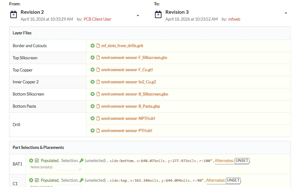Screen dimensions: 300x187
Task: Click the side:top value for C1
Action: (118, 180)
